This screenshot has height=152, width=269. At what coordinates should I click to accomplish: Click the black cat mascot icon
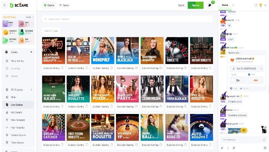click(264, 129)
